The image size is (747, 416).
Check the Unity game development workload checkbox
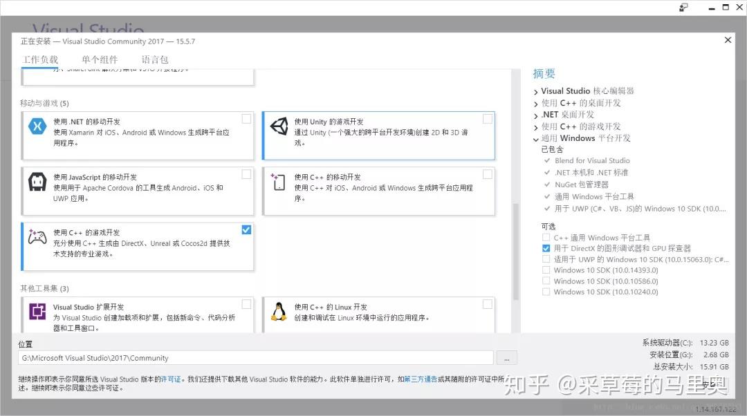click(488, 119)
